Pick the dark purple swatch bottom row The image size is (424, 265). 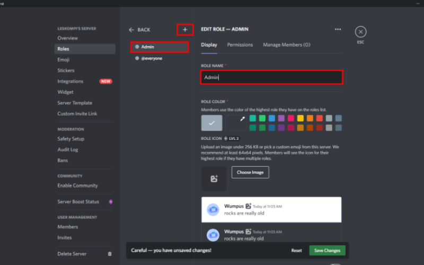pyautogui.click(x=281, y=128)
